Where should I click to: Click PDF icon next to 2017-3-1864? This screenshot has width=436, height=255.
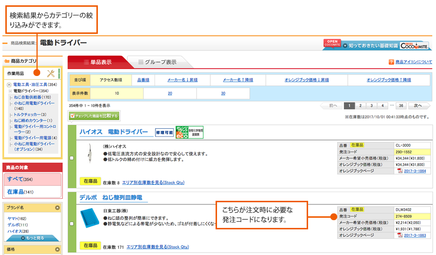(400, 171)
